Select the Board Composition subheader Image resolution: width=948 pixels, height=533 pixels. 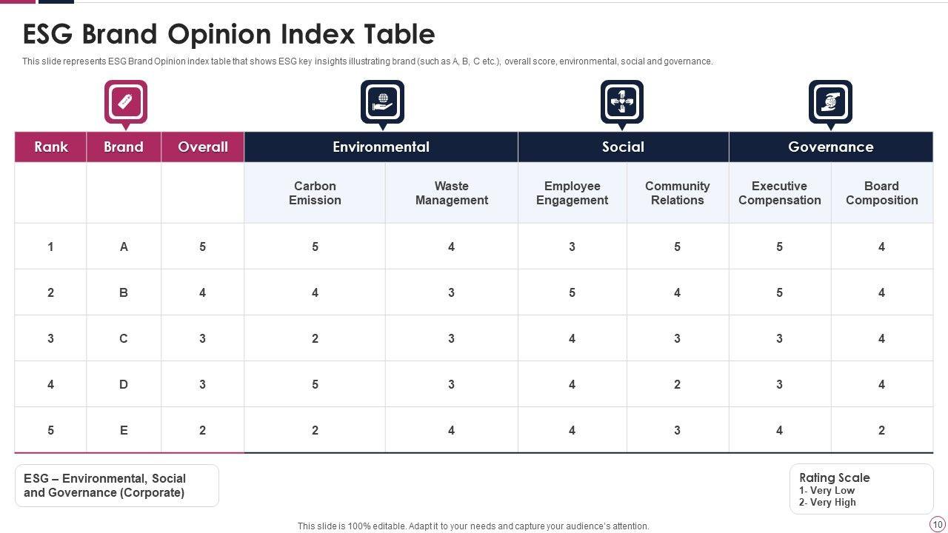tap(881, 193)
